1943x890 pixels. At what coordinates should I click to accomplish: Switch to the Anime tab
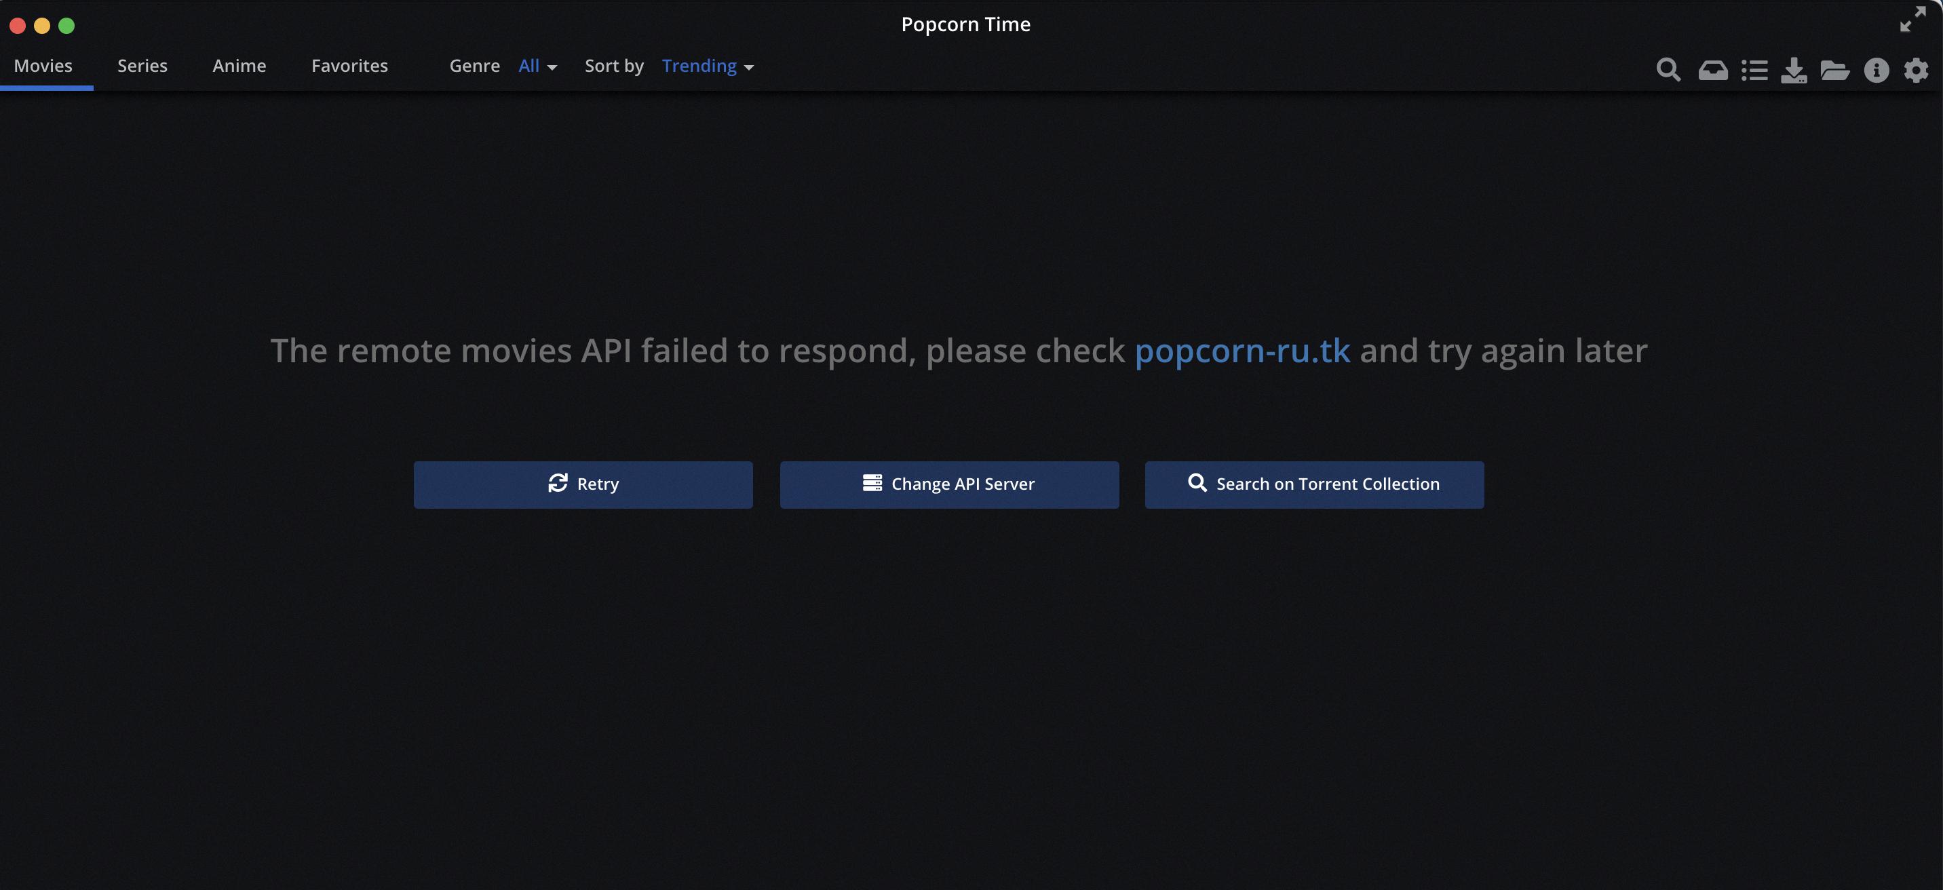[x=239, y=66]
